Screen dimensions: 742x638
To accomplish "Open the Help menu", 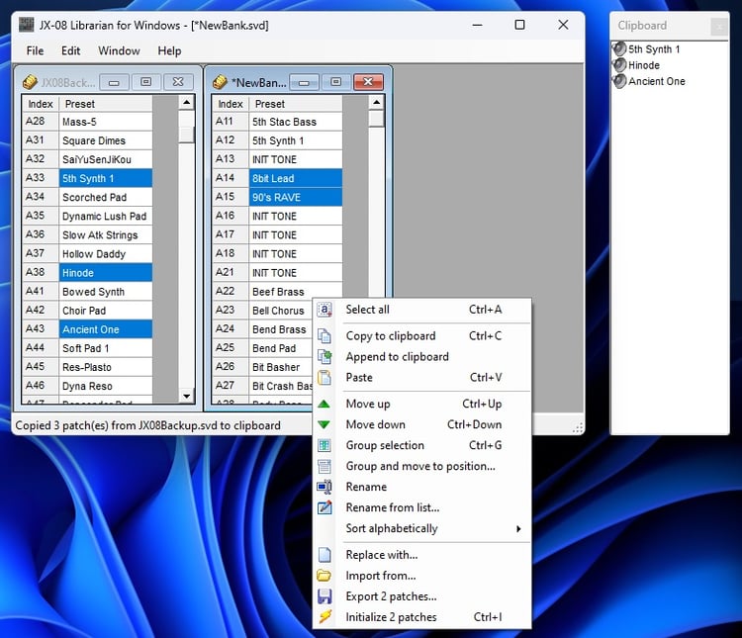I will [169, 50].
